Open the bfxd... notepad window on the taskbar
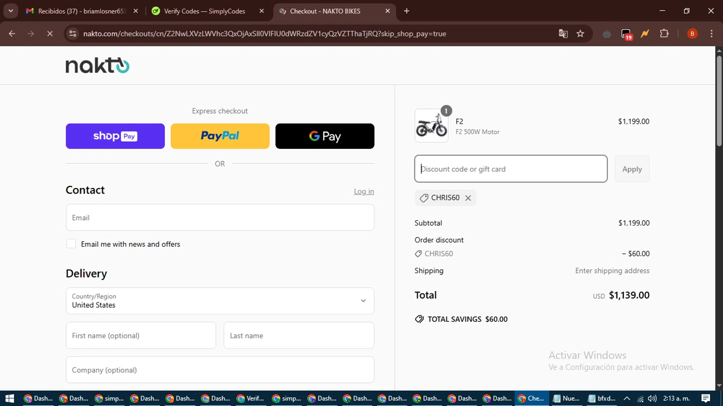 602,398
